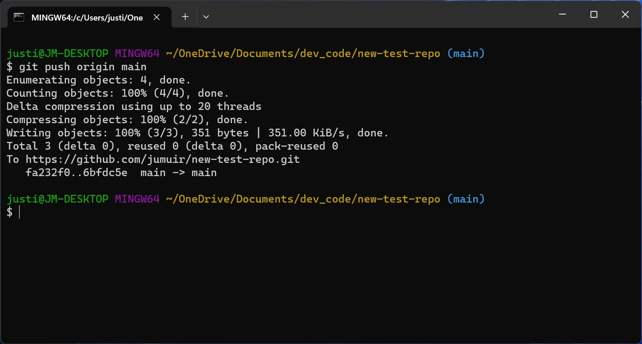Click the cyan (main) branch indicator
Screen dimensions: 642x344
coord(466,53)
